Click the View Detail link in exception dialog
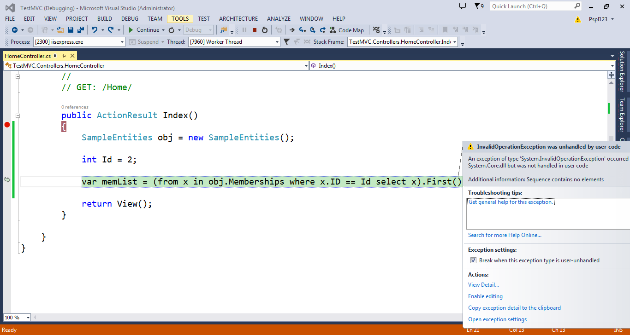630x335 pixels. pyautogui.click(x=483, y=284)
